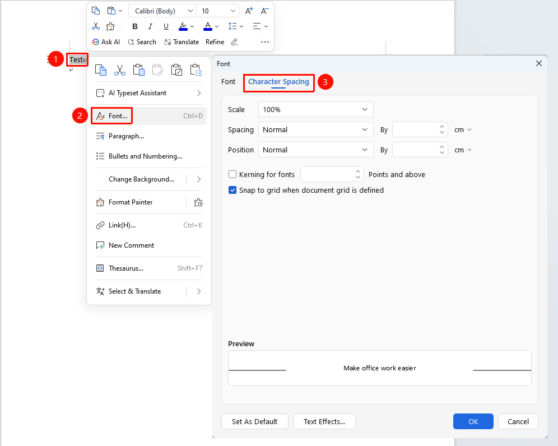The width and height of the screenshot is (558, 446).
Task: Enable Kerning for fonts checkbox
Action: tap(232, 174)
